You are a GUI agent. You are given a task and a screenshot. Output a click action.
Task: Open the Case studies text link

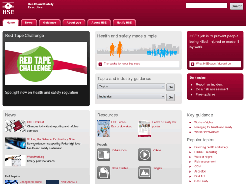point(120,168)
